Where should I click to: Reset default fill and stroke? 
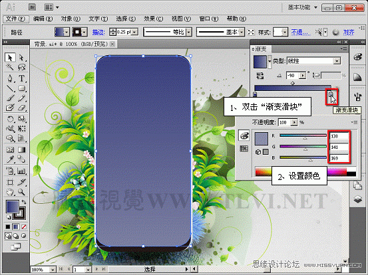[x=9, y=217]
